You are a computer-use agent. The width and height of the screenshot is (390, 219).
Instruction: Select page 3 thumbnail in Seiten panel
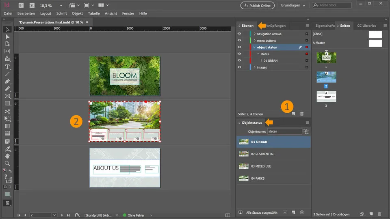[x=326, y=97]
